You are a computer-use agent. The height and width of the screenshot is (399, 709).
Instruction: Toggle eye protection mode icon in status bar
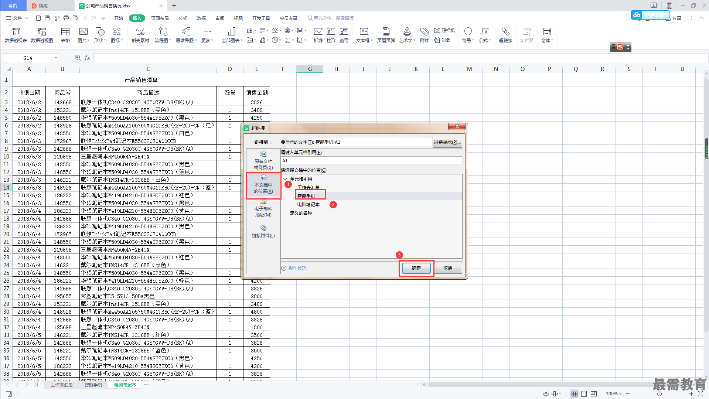(546, 394)
